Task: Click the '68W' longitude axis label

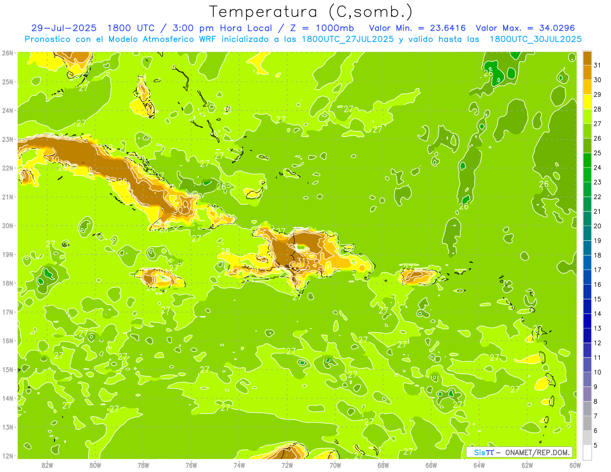Action: 383,465
